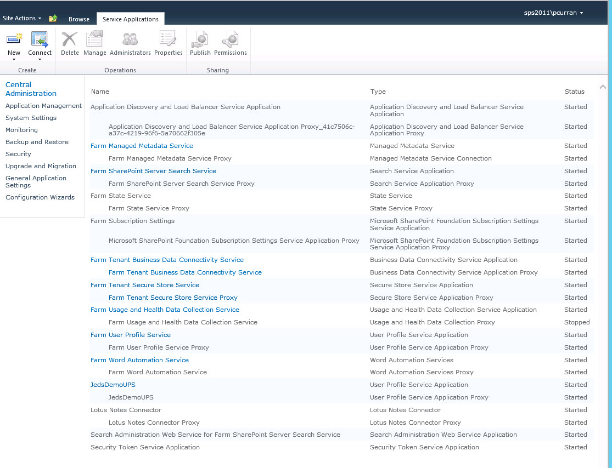The width and height of the screenshot is (612, 468).
Task: Click the Farm Managed Metadata Service link
Action: point(142,145)
